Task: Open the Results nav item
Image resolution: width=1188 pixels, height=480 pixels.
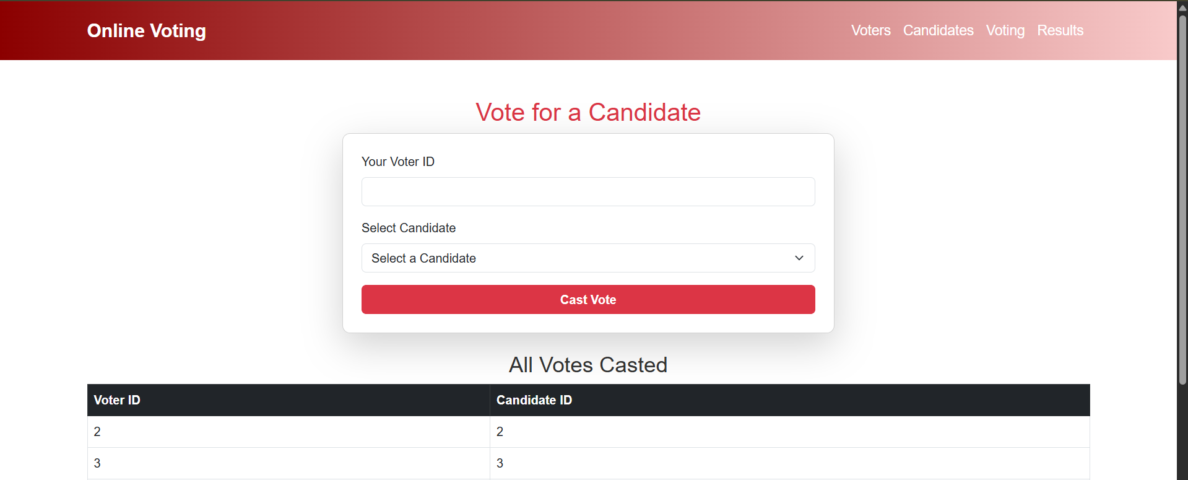Action: [1060, 30]
